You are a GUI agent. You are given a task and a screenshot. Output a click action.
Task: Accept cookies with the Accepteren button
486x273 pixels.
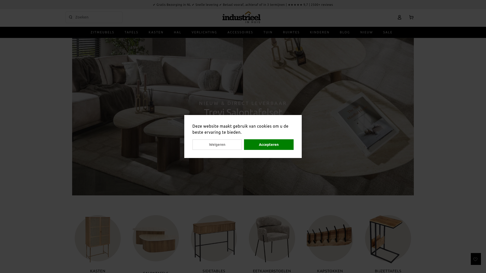(x=269, y=145)
